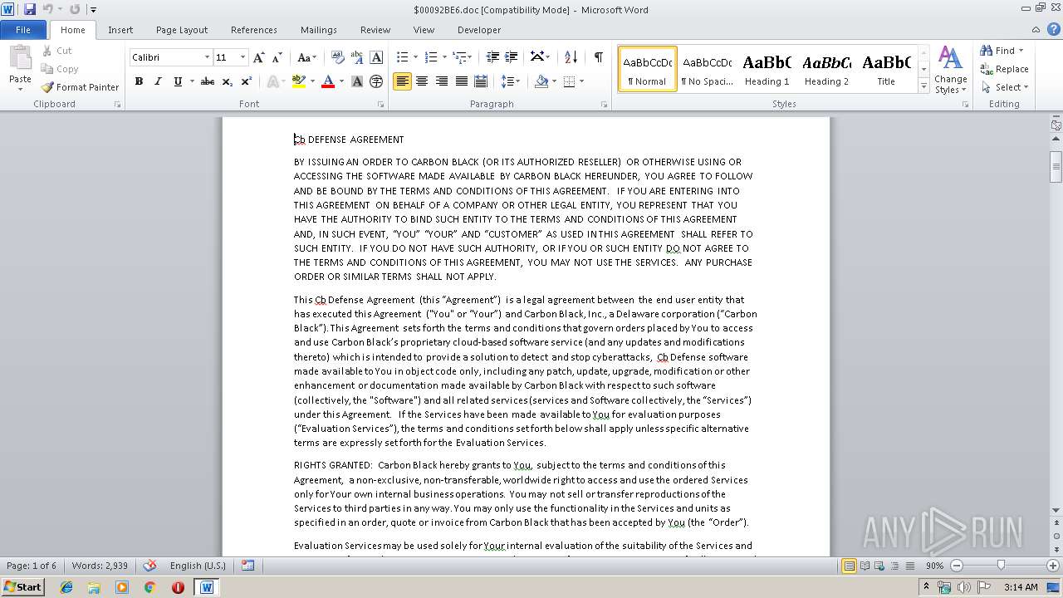The image size is (1063, 598).
Task: Open the Select dropdown
Action: pos(1005,87)
